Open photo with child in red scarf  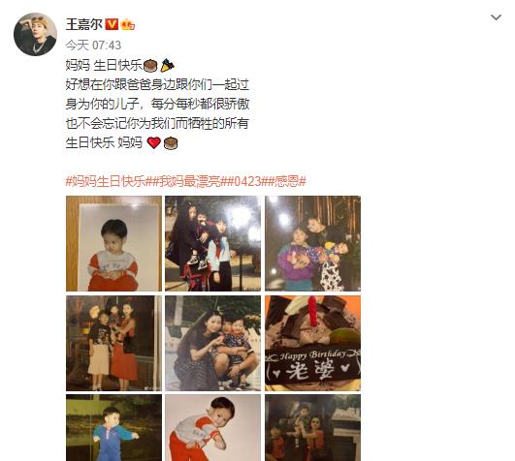(x=212, y=243)
